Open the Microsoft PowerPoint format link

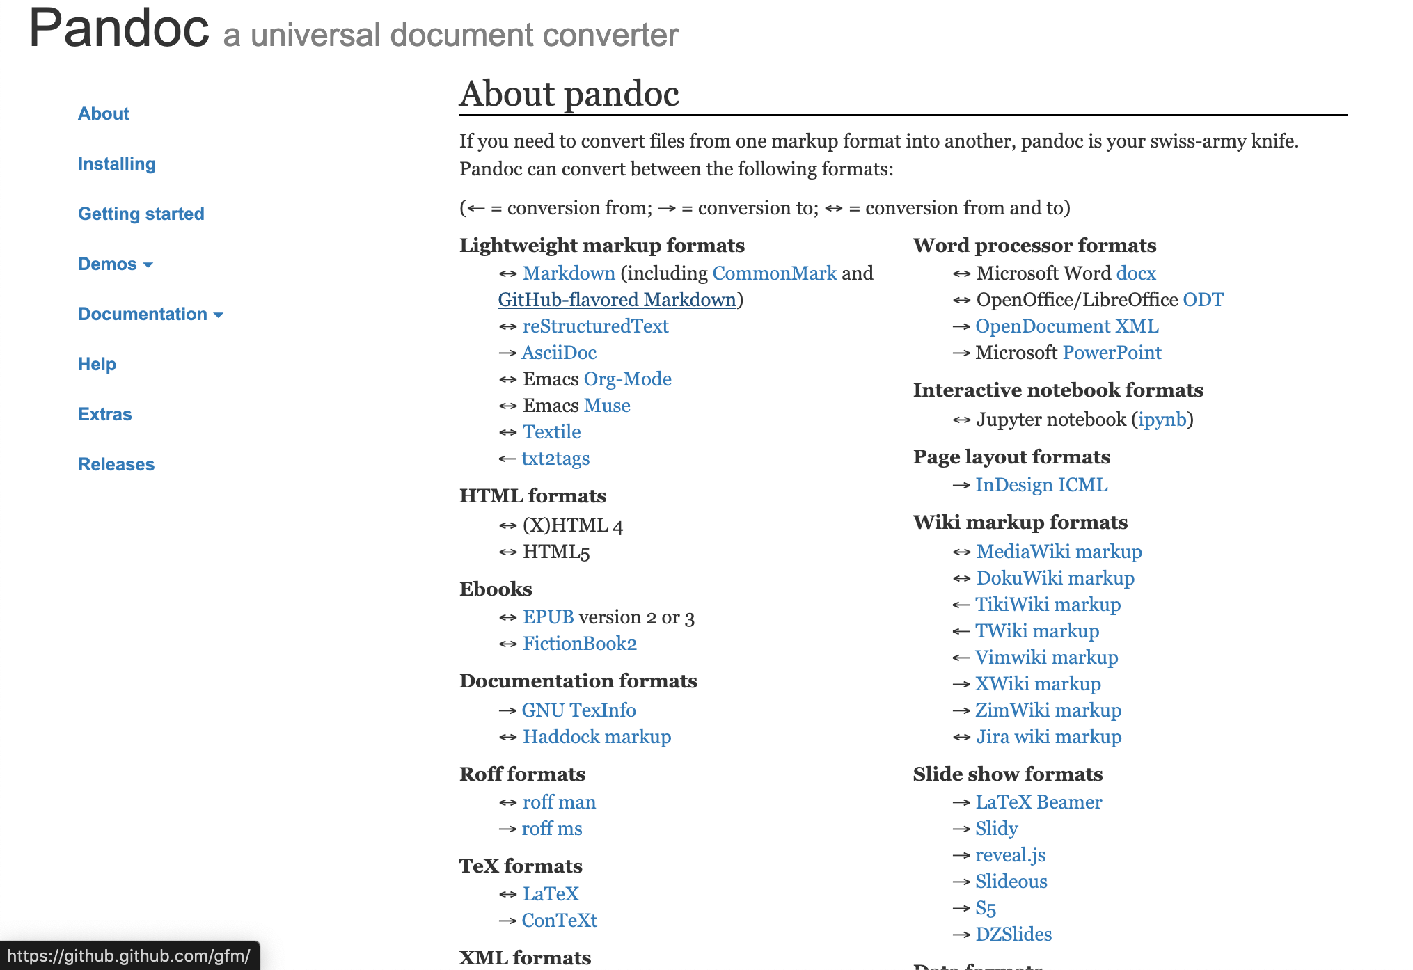[x=1112, y=353]
